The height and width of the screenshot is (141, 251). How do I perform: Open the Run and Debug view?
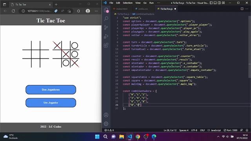106,36
